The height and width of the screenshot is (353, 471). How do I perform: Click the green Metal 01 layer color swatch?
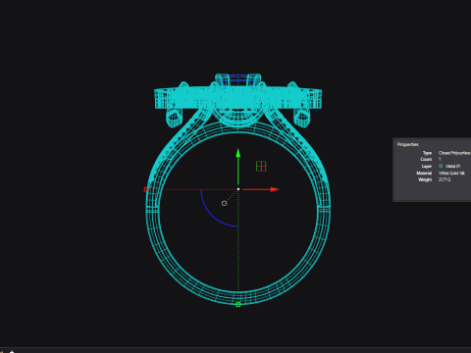coord(441,166)
